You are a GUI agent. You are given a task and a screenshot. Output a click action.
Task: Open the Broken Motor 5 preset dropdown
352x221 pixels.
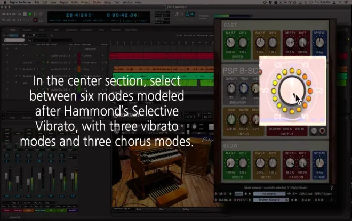click(x=271, y=200)
